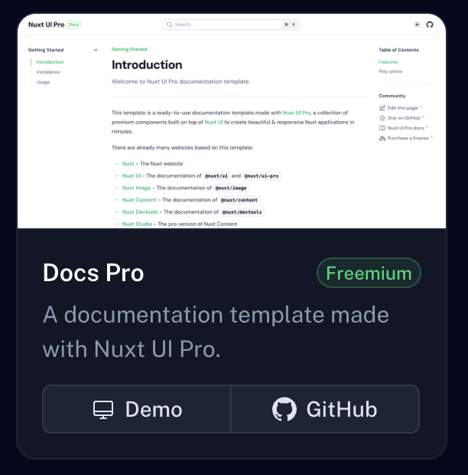This screenshot has height=475, width=468.
Task: Open the Nuxt link in the website list
Action: 128,164
